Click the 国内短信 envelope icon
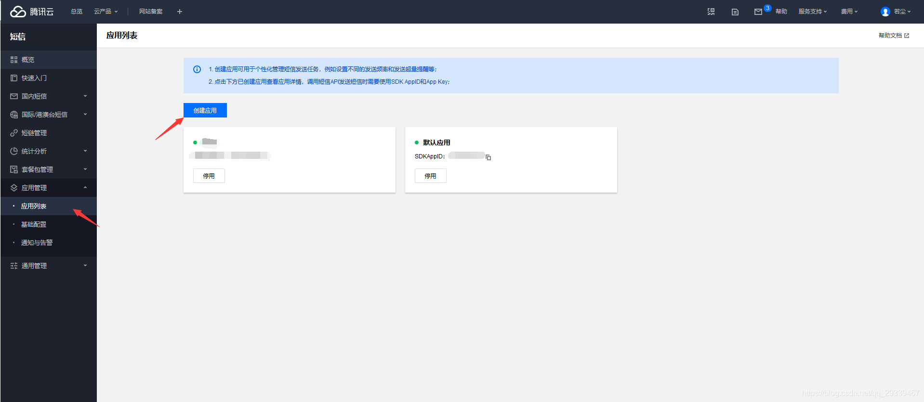 [x=14, y=96]
